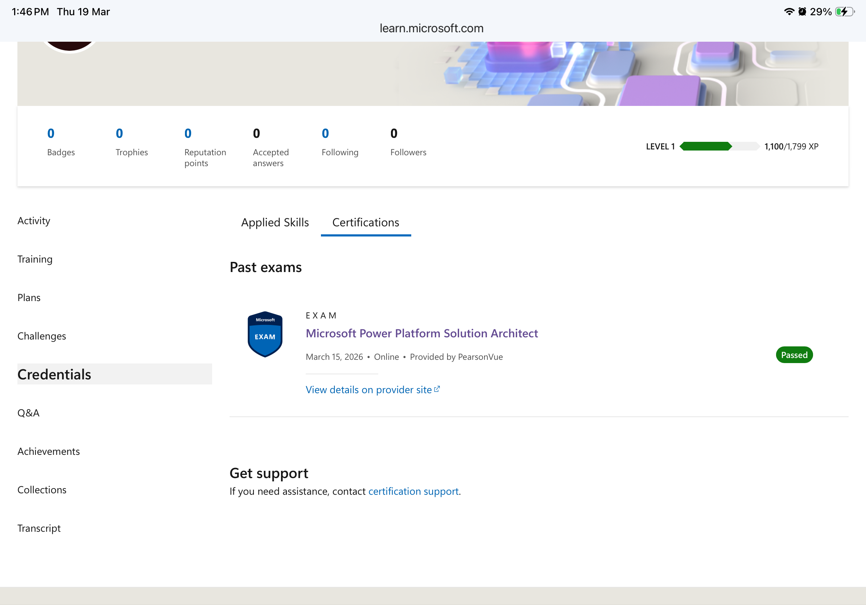Select Credentials in the sidebar
The width and height of the screenshot is (866, 605).
click(115, 374)
